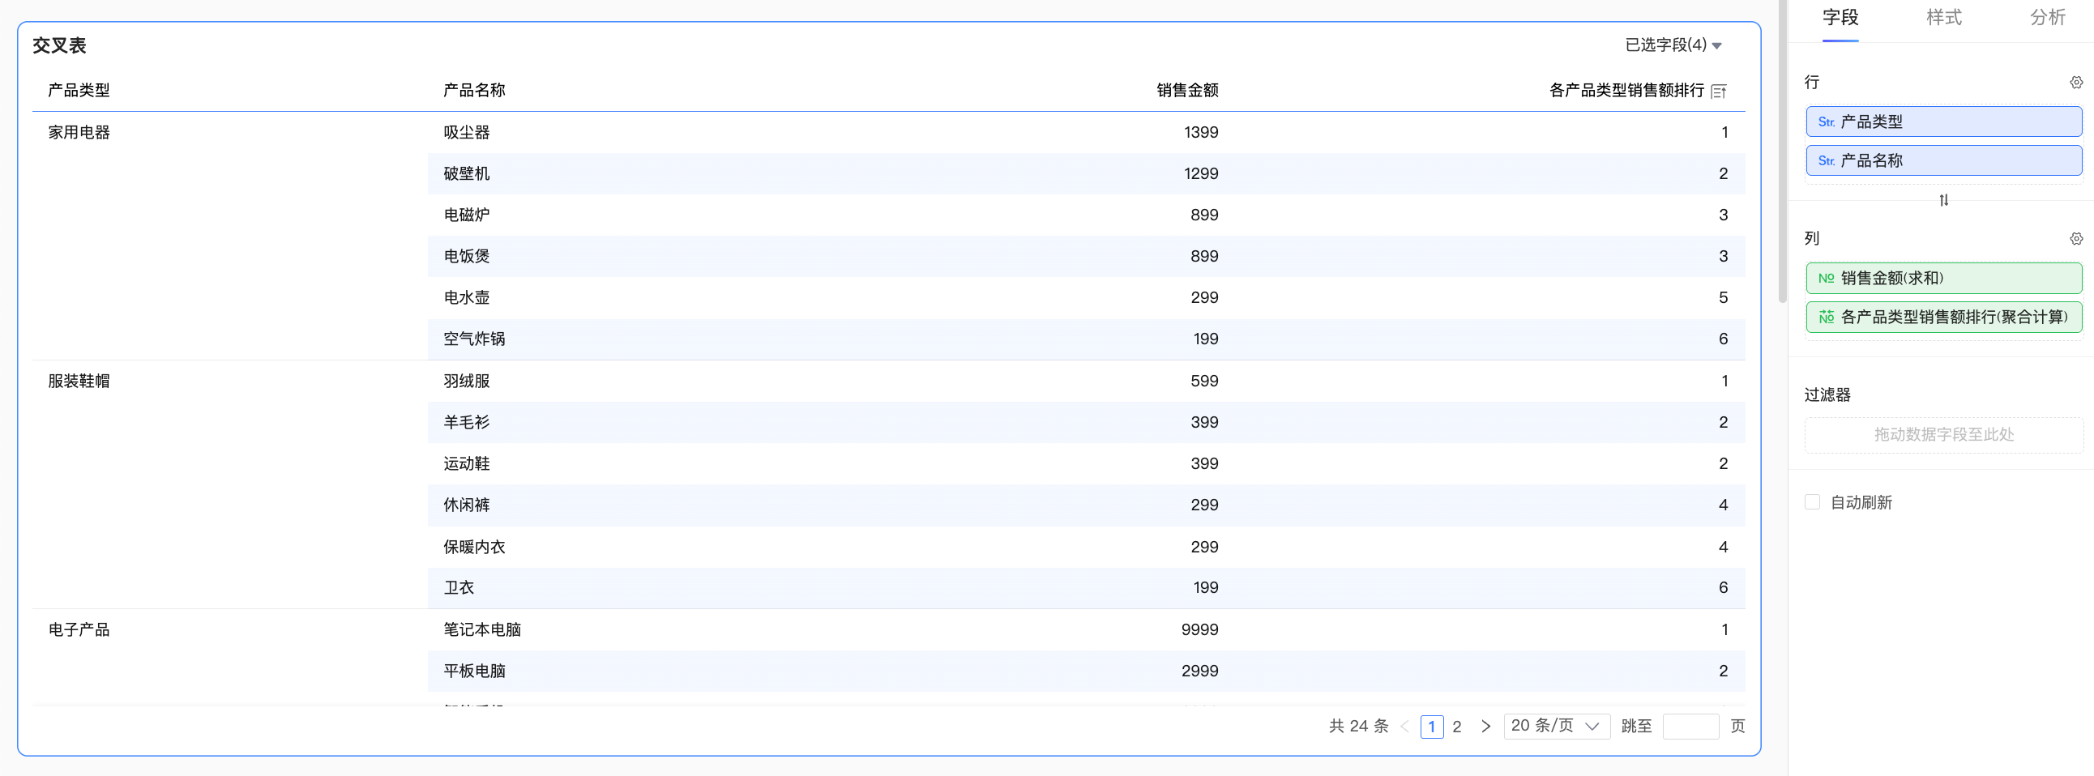
Task: Click the 笔记本电脑 product cell
Action: [x=482, y=629]
